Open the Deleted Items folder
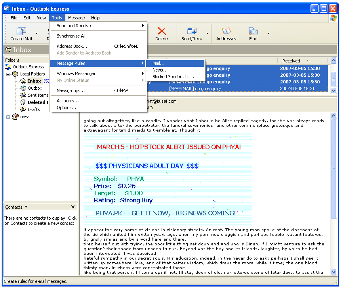Viewport: 343px width, 290px height. point(38,102)
